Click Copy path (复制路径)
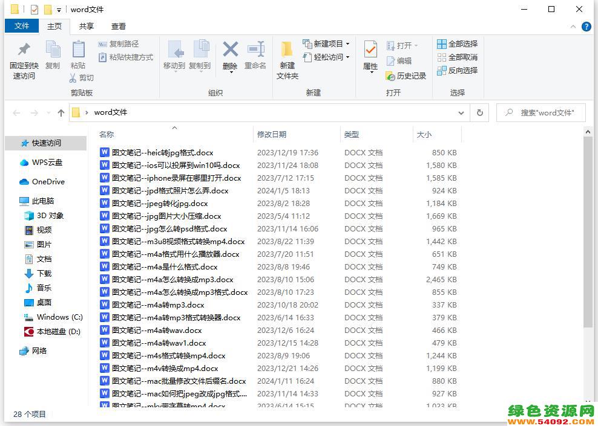598x426 pixels. click(x=119, y=44)
